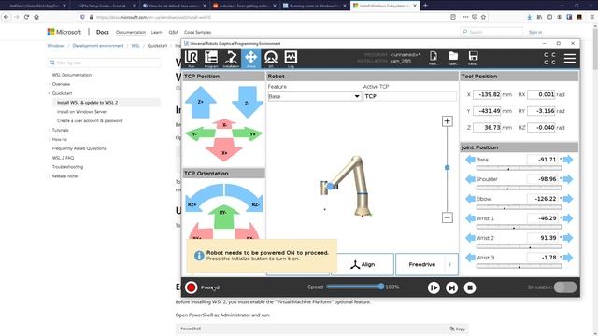Open the Documentation menu on Microsoft Docs

click(131, 32)
